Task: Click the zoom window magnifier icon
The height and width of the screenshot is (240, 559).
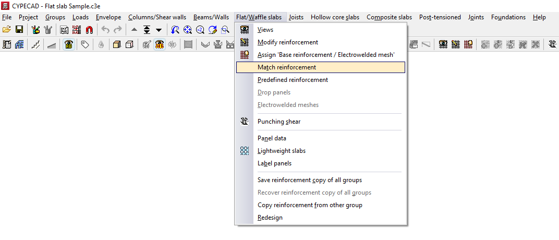Action: click(x=225, y=30)
